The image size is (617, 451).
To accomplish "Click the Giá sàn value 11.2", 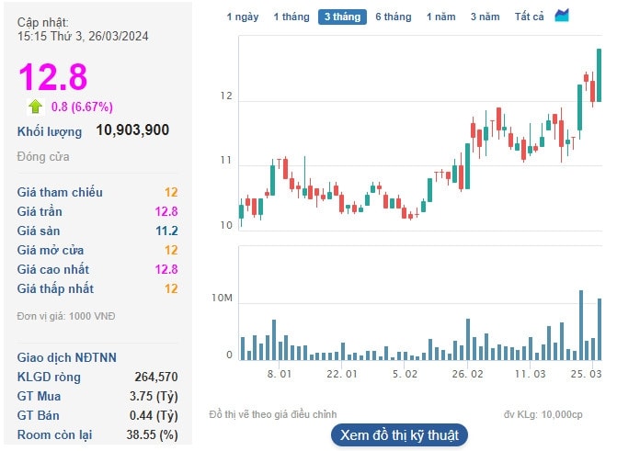I will click(166, 231).
